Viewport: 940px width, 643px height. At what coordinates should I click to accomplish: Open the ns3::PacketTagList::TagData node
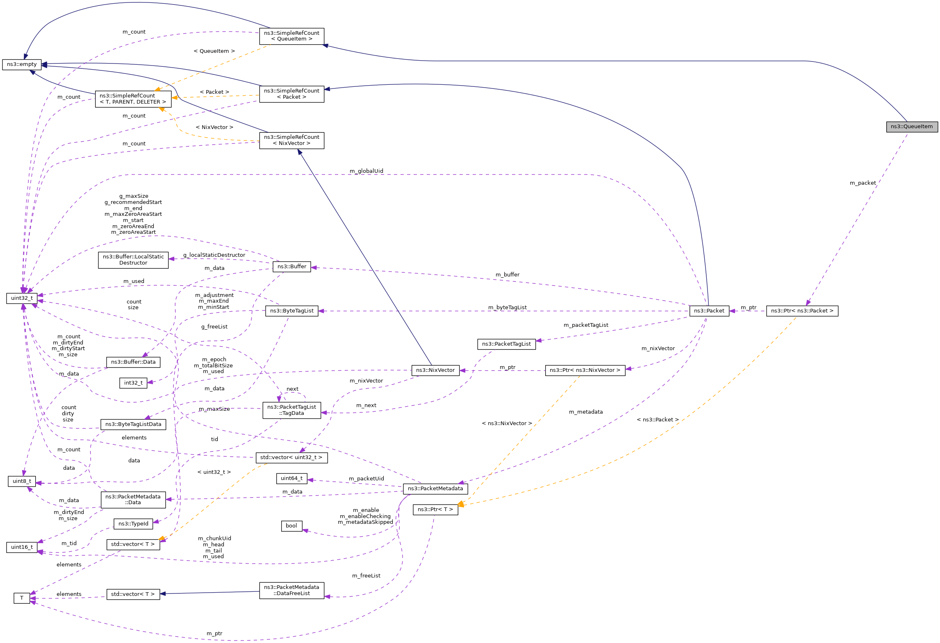[x=291, y=410]
